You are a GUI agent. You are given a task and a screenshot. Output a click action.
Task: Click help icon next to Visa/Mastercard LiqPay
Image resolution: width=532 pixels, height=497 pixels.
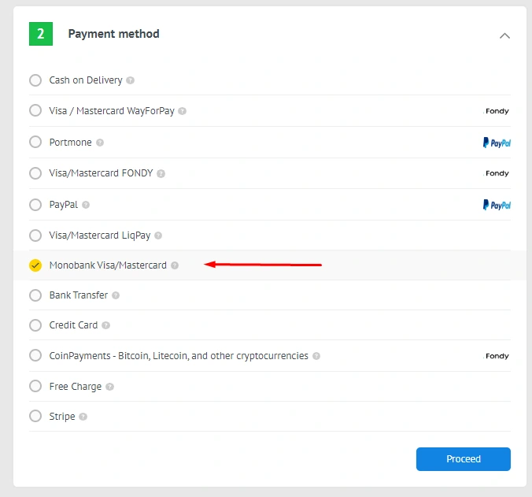158,236
